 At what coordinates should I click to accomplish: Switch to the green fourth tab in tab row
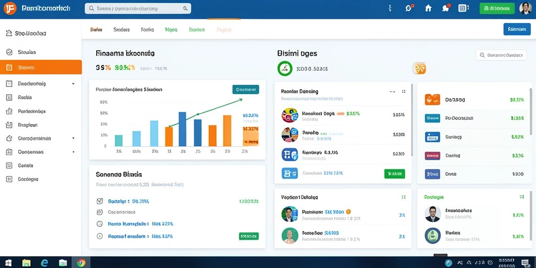[171, 30]
